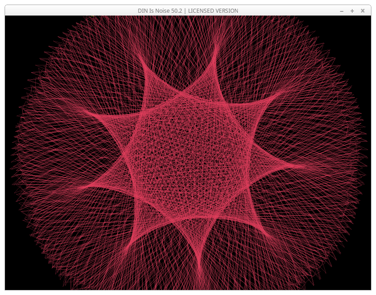Click the 'LICENSED VERSION' text in title bar
The width and height of the screenshot is (376, 295).
point(213,11)
